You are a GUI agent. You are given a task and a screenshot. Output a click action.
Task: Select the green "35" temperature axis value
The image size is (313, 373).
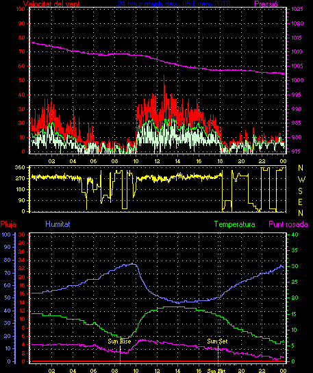(295, 250)
